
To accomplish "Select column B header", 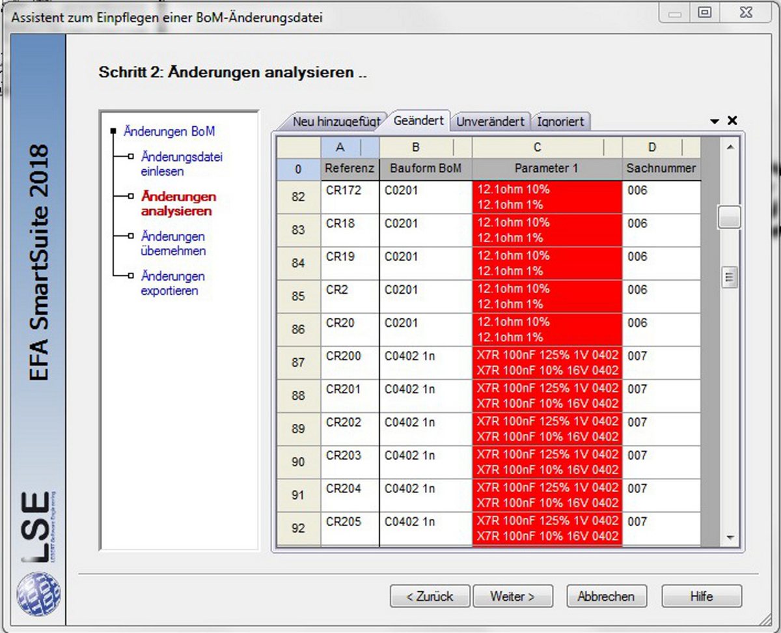I will 426,147.
